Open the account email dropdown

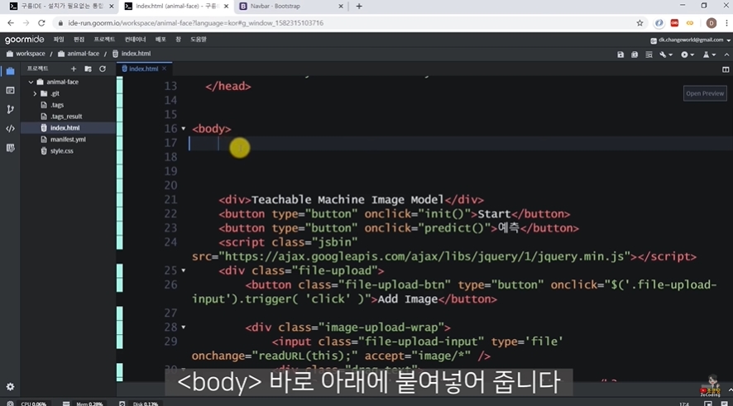(x=690, y=41)
